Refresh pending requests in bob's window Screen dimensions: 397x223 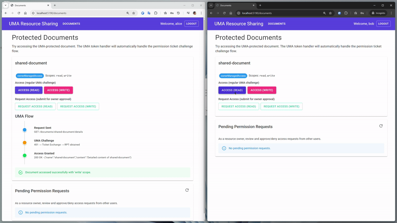[x=381, y=126]
